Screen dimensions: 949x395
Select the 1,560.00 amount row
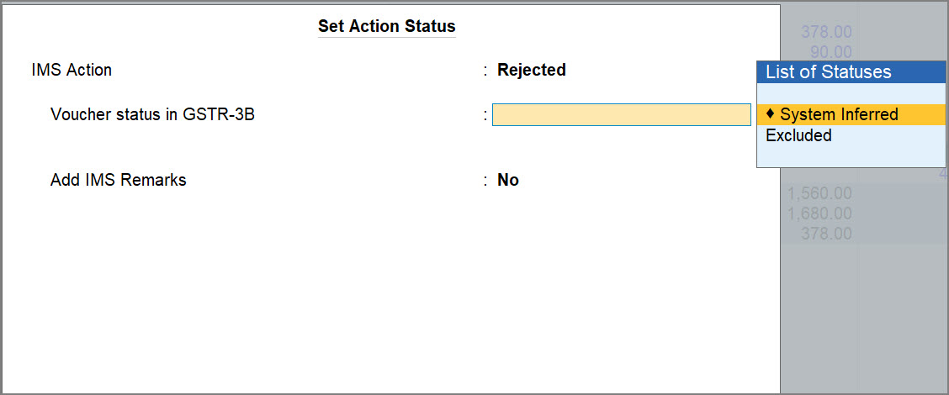click(819, 194)
